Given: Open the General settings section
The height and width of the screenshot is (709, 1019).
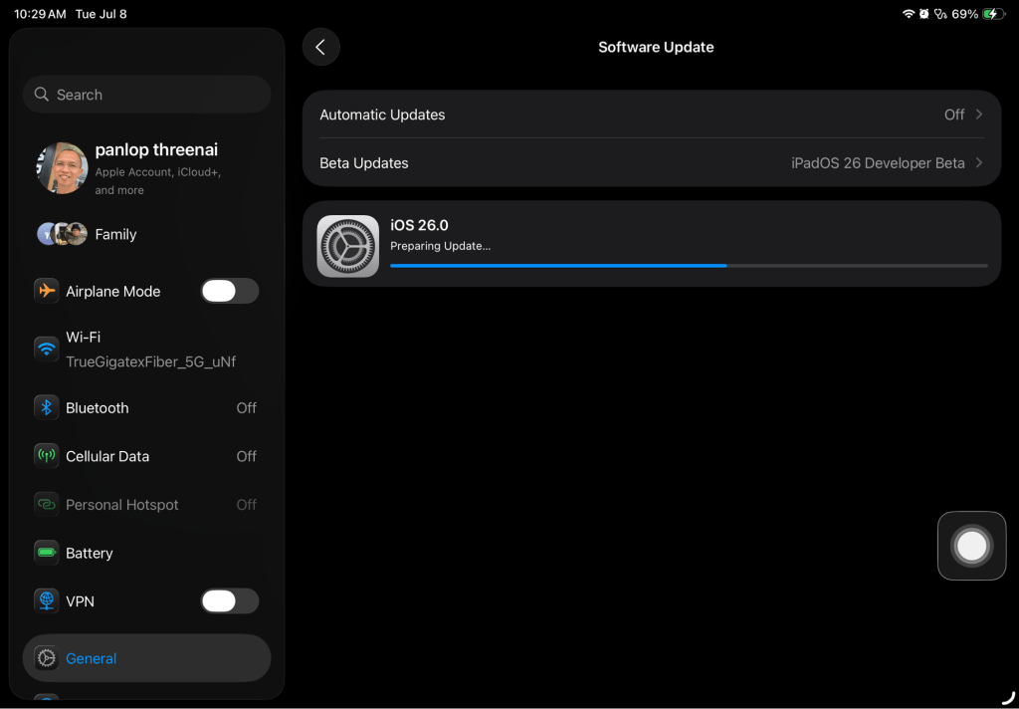Looking at the screenshot, I should pyautogui.click(x=147, y=658).
